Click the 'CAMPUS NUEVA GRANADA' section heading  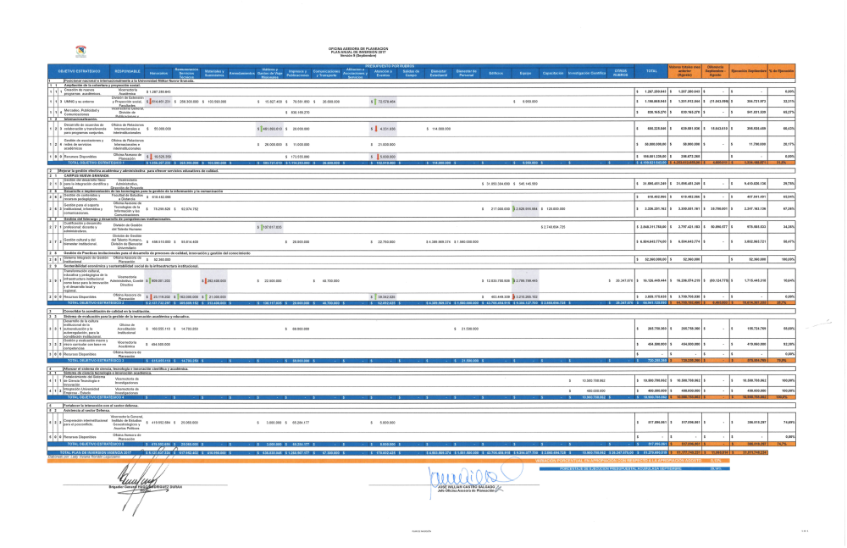(x=86, y=175)
